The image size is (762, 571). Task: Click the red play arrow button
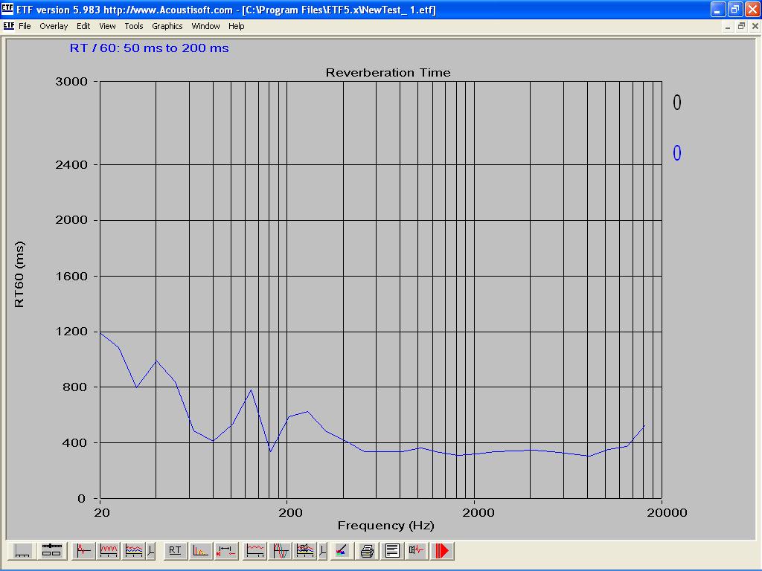click(x=443, y=551)
